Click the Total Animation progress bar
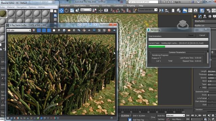 (178, 40)
